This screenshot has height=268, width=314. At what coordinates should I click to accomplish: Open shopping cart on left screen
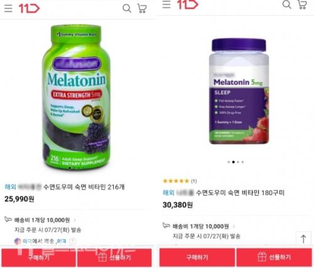point(142,9)
